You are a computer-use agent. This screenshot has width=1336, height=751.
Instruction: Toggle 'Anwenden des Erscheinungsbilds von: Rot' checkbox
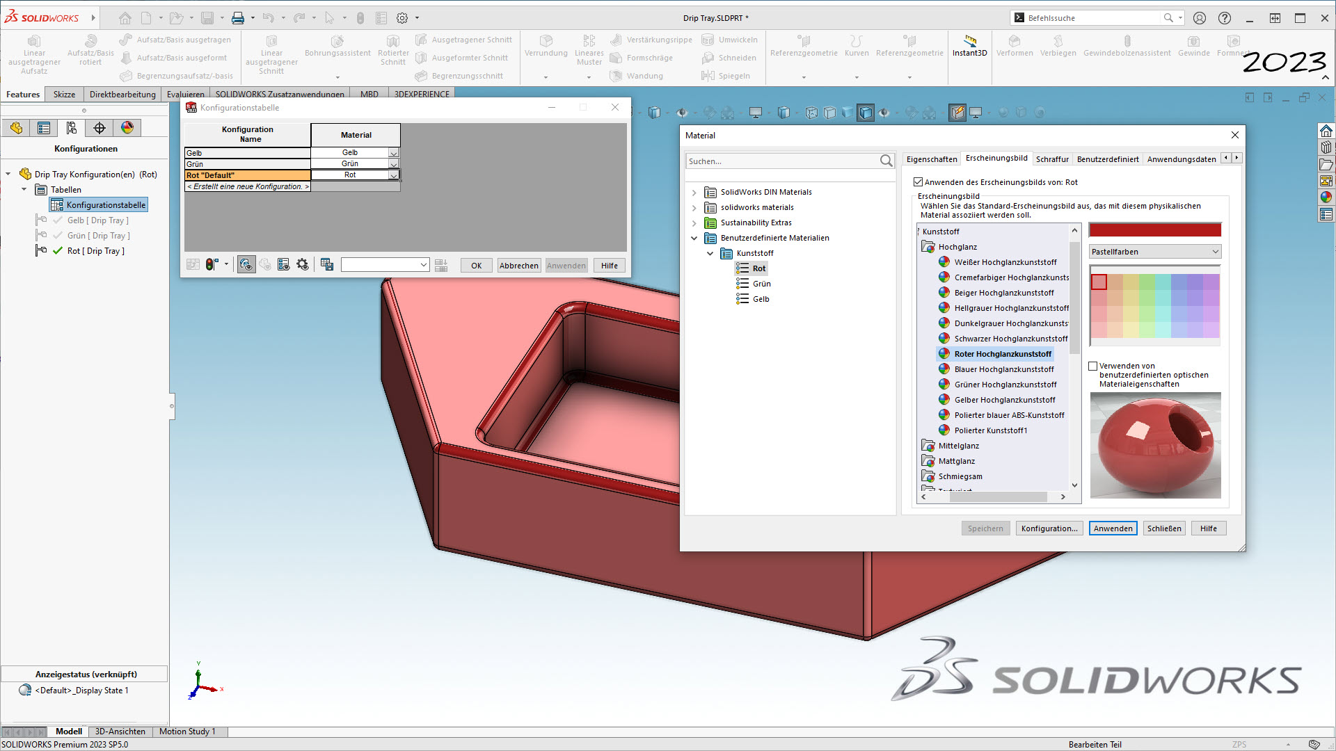pyautogui.click(x=918, y=182)
